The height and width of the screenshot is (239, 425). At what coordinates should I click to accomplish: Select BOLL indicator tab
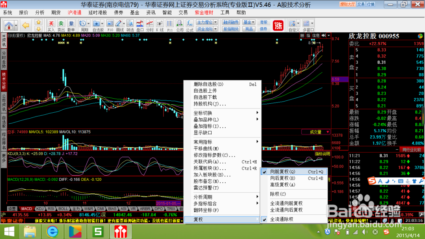point(63,209)
